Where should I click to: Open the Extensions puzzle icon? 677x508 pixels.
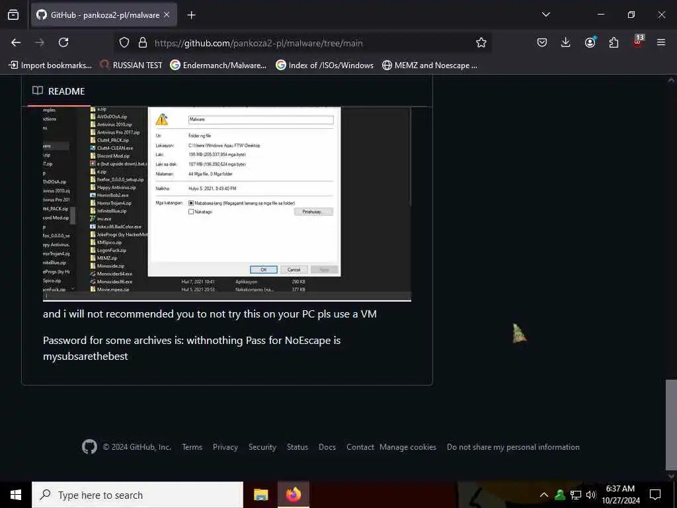(x=614, y=42)
